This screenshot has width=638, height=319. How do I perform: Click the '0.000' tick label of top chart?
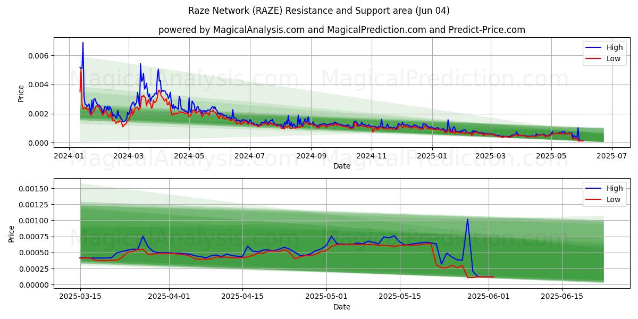pyautogui.click(x=38, y=143)
